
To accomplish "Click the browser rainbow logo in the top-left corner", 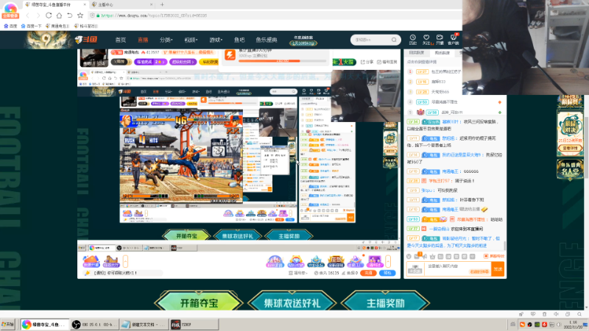I will tap(10, 7).
